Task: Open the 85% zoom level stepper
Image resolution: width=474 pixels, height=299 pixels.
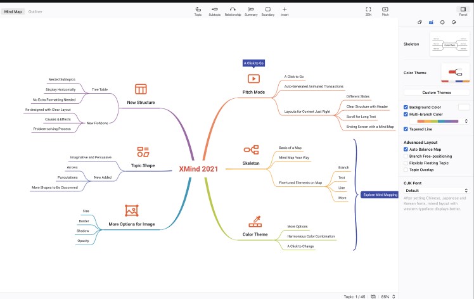Action: pyautogui.click(x=394, y=296)
